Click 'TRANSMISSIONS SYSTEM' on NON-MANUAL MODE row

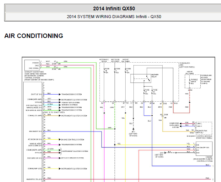72,110
